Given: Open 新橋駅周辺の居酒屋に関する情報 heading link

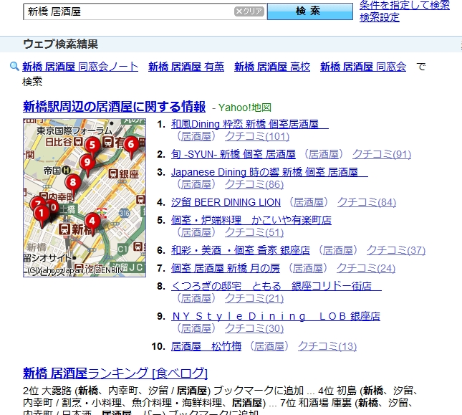Looking at the screenshot, I should [x=114, y=107].
